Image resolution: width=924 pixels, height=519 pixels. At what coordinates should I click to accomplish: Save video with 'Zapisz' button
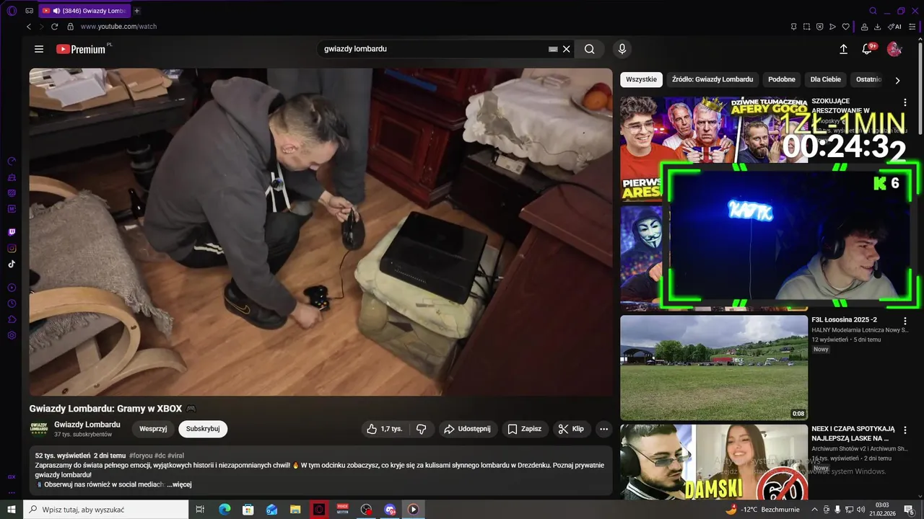525,429
